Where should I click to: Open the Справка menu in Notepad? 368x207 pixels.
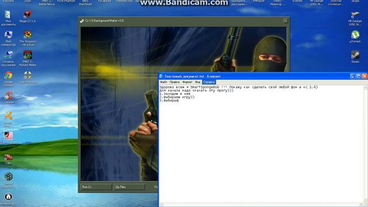coord(209,82)
